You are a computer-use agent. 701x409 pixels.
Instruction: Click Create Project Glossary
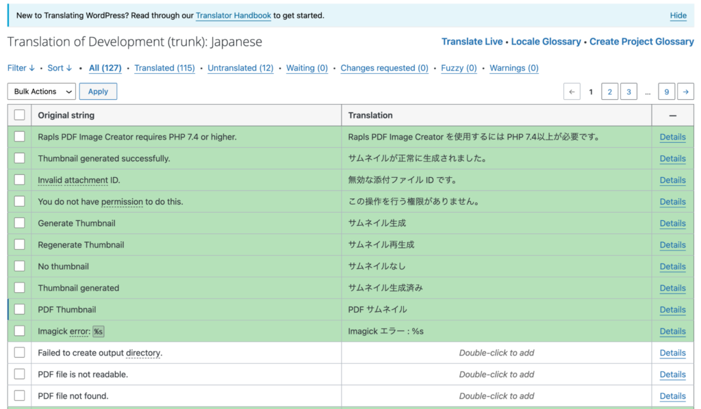click(641, 41)
